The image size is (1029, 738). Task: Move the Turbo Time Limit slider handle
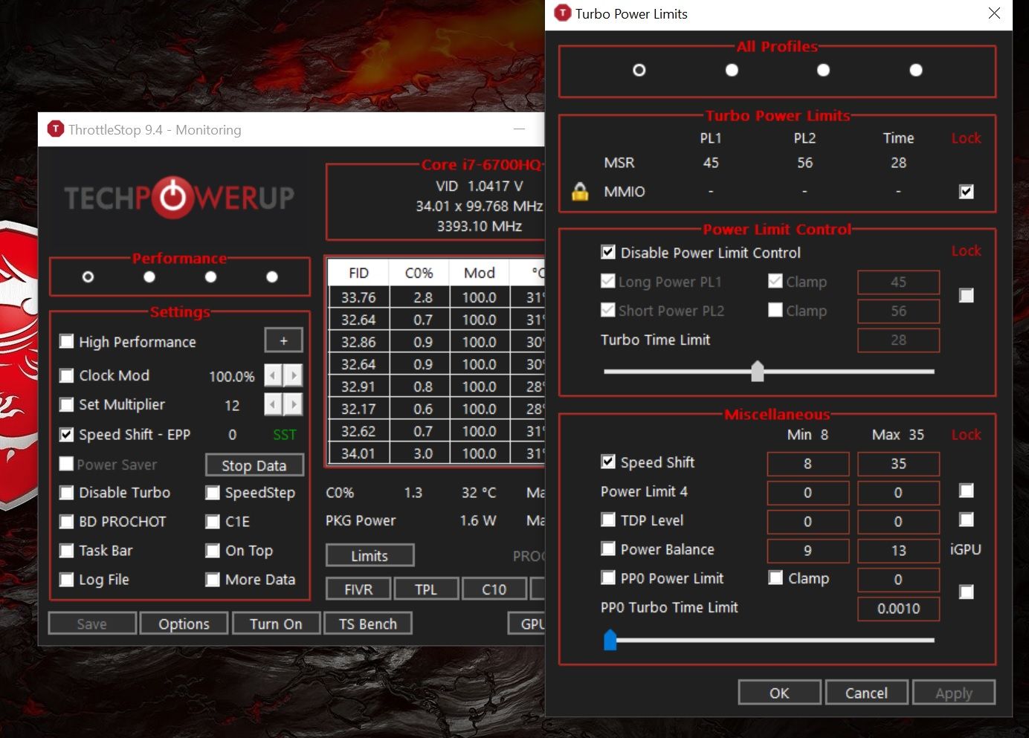[x=758, y=371]
